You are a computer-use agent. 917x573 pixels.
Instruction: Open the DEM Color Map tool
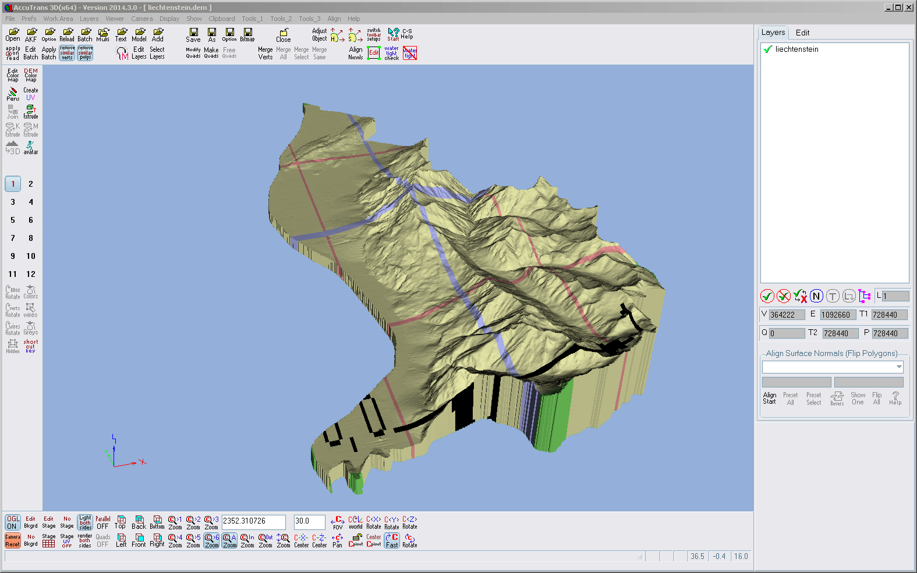click(x=31, y=75)
